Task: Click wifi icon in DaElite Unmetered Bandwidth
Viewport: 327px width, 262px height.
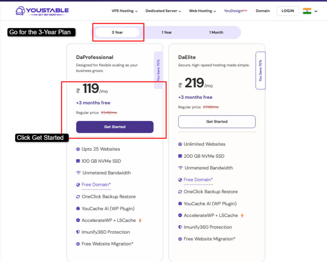Action: tap(181, 168)
